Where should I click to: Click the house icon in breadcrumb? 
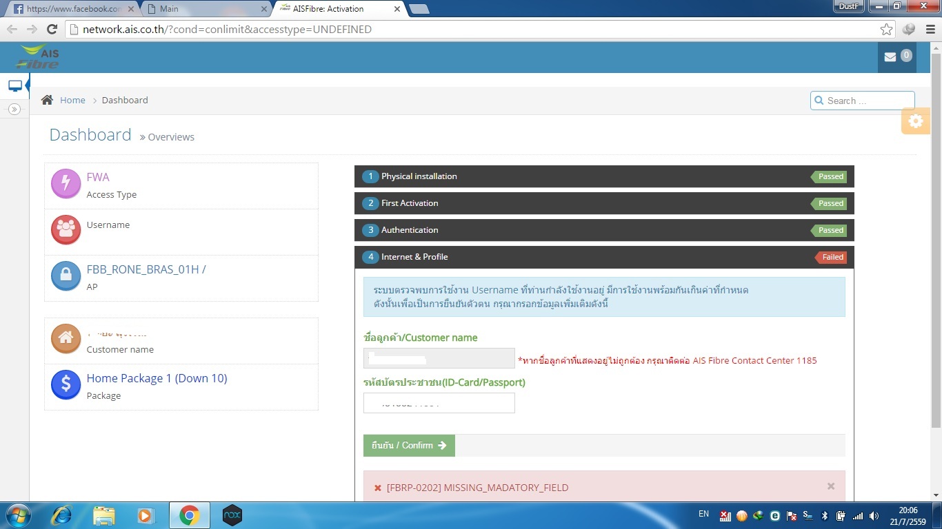(x=47, y=100)
